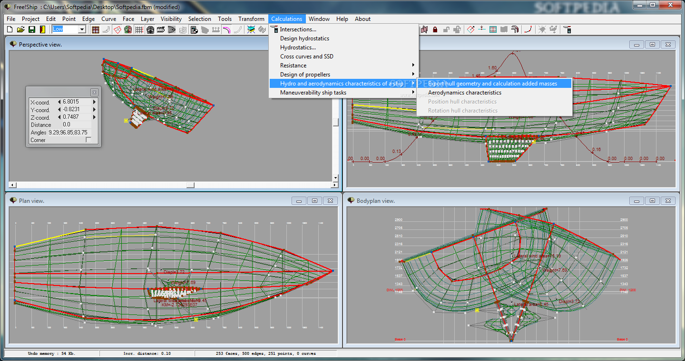
Task: Toggle stations display icon
Action: 150,29
